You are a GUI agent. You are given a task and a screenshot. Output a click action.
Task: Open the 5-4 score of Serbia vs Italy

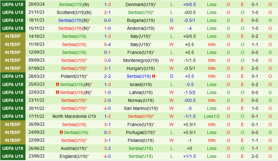coord(107,44)
